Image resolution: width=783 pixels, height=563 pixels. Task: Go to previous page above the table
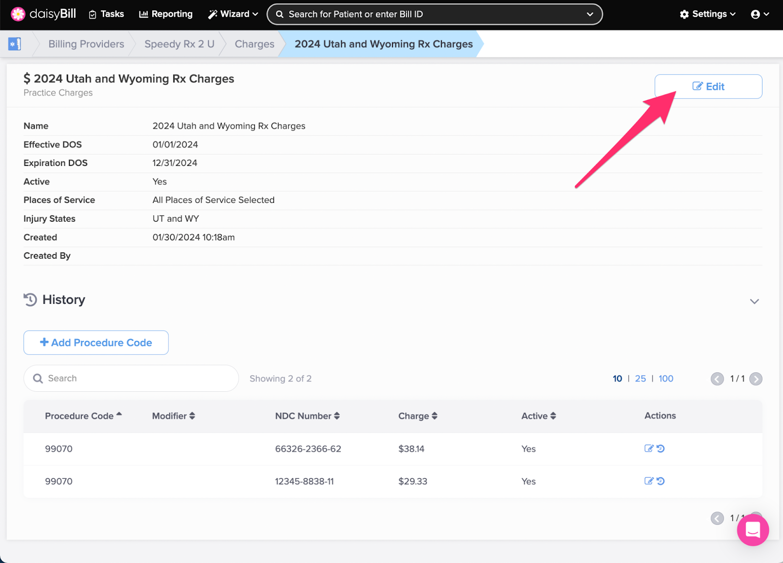[x=717, y=379]
